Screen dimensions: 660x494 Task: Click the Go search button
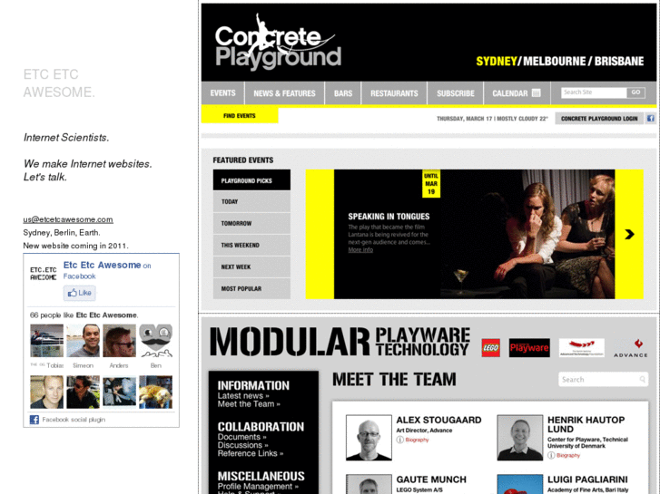point(635,92)
